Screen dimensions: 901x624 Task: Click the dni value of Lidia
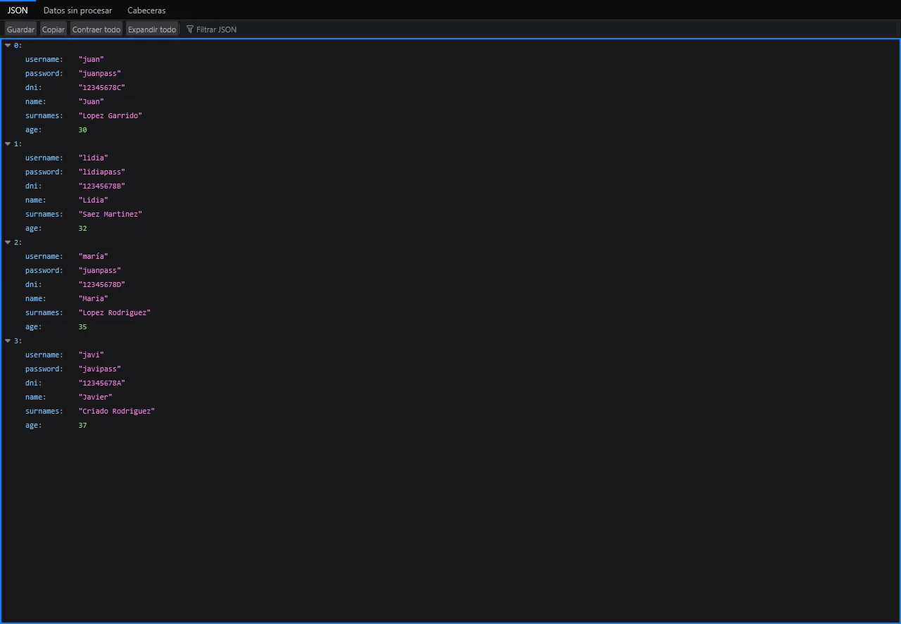point(102,186)
